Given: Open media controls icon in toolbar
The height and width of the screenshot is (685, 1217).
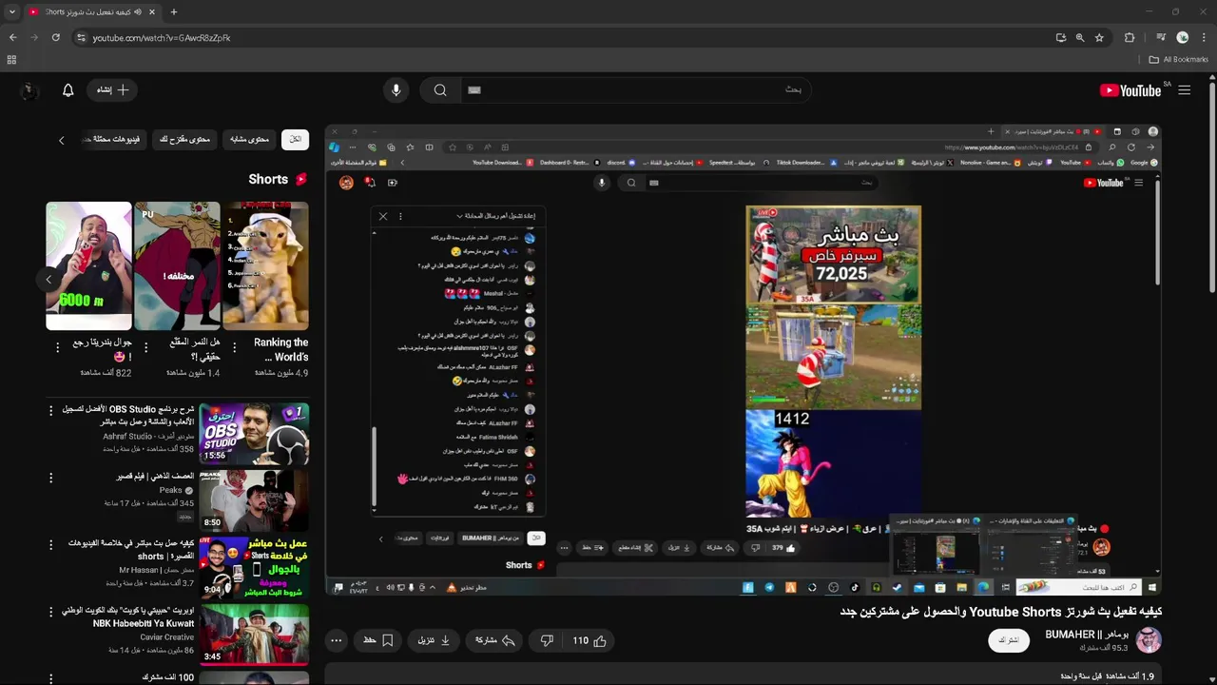Looking at the screenshot, I should pyautogui.click(x=1161, y=37).
